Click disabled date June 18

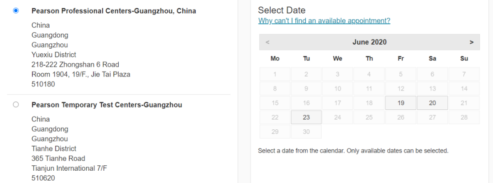click(369, 103)
